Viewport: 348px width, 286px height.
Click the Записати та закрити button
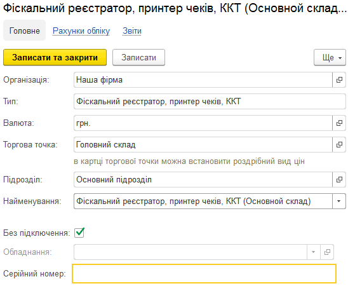[55, 57]
